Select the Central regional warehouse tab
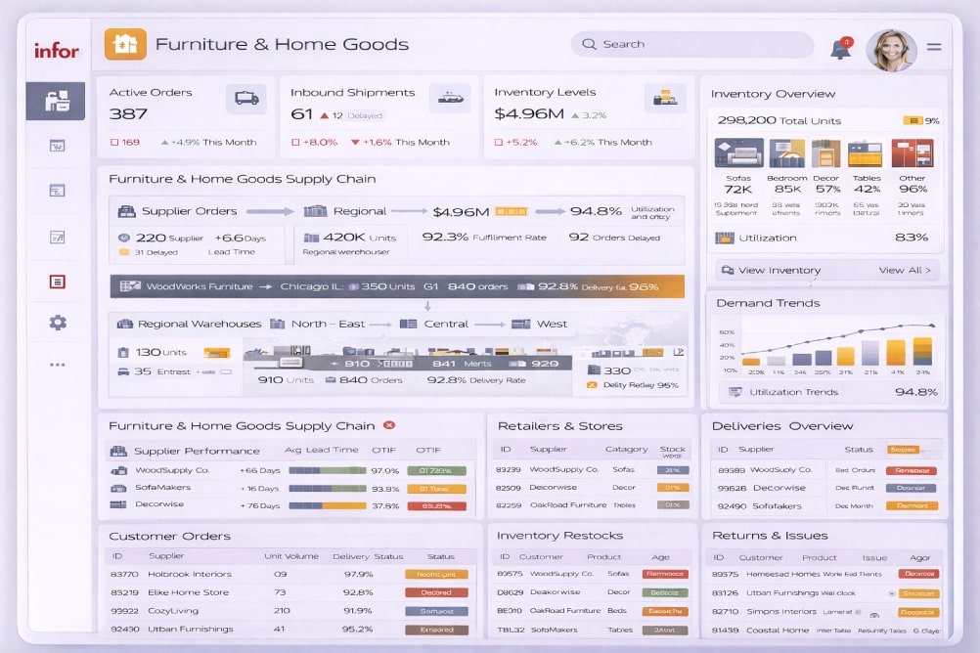Screen dimensions: 980x653 445,324
